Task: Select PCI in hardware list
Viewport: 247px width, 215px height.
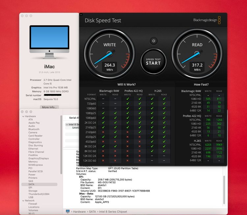Action: pos(30,168)
